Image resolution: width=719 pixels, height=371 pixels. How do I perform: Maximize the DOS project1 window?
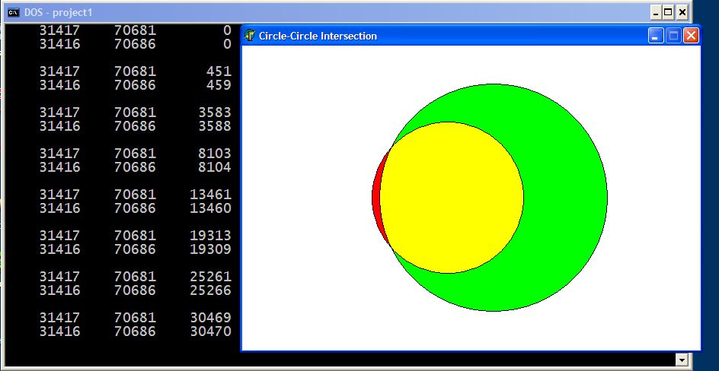(x=669, y=12)
